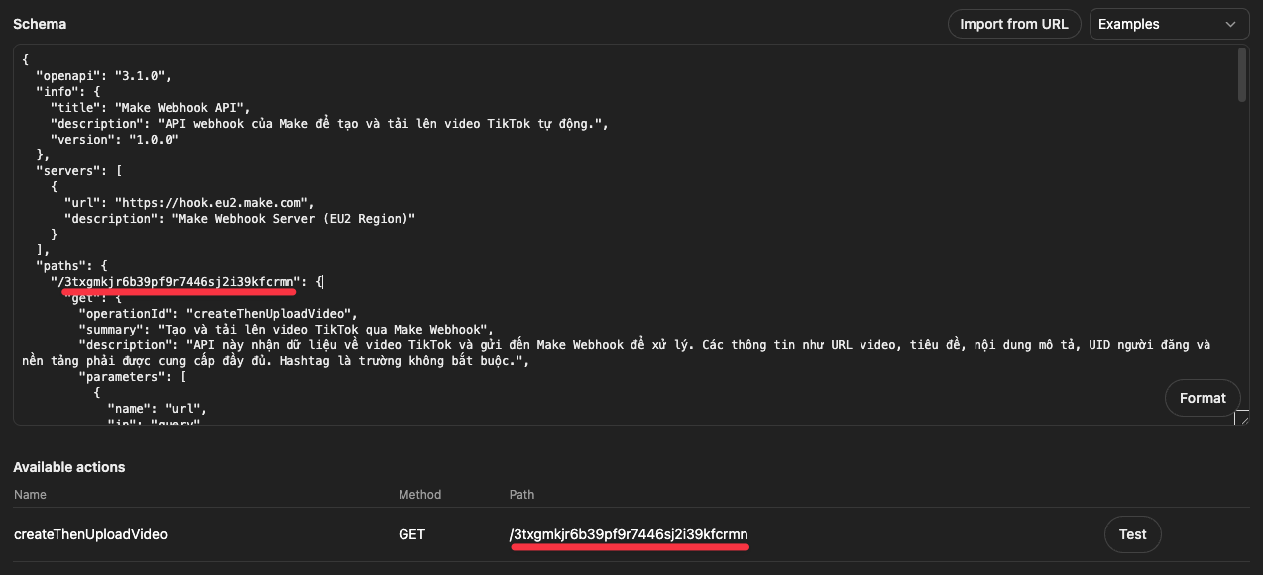Select the createThenUploadVideo action name
This screenshot has height=575, width=1263.
[90, 534]
